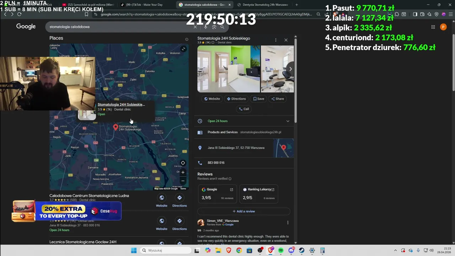Open Calculator from the taskbar
The image size is (455, 256).
click(x=322, y=250)
